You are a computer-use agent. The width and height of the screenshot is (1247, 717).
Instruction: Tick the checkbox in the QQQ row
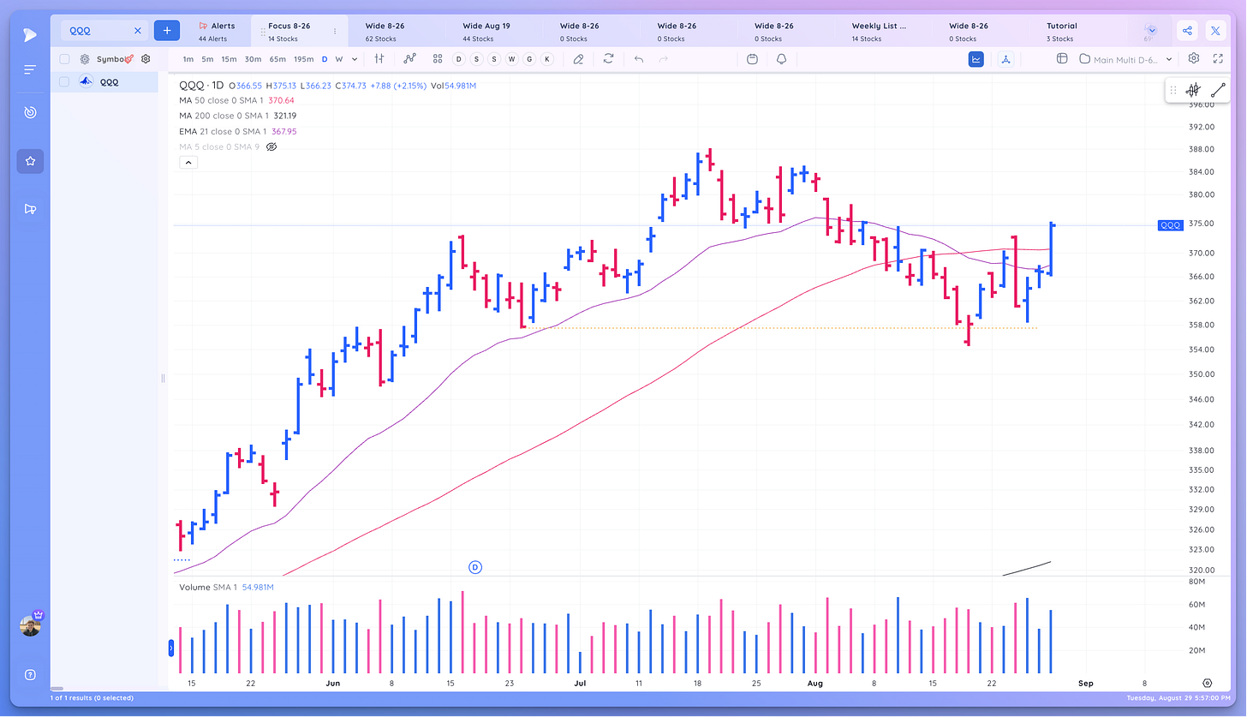pos(64,82)
